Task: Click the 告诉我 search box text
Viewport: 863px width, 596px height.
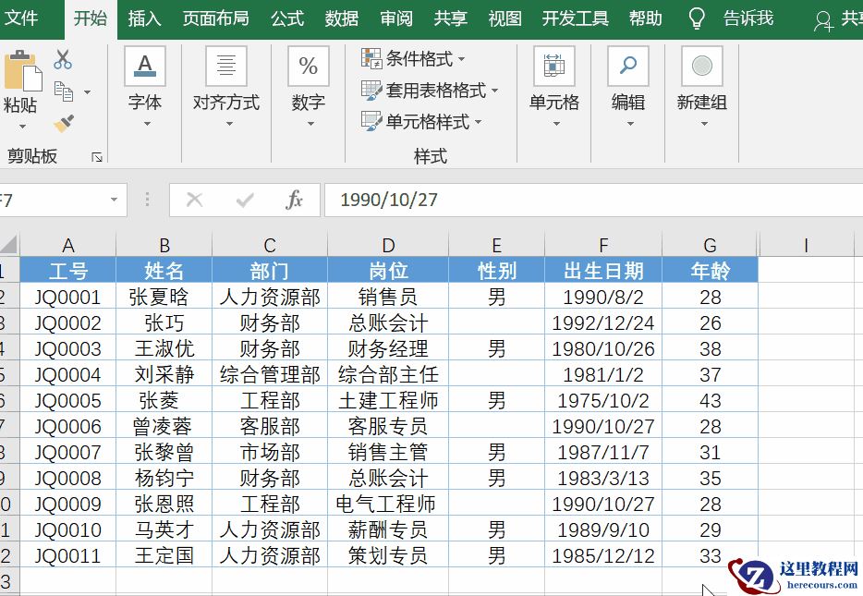Action: (x=748, y=18)
